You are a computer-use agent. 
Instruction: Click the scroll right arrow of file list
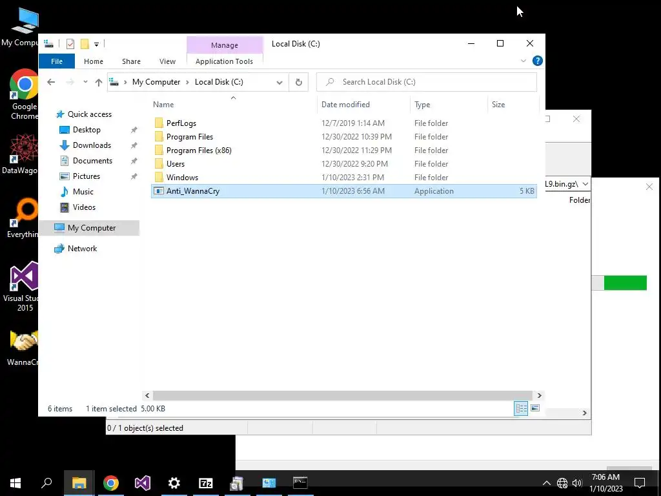(x=539, y=396)
